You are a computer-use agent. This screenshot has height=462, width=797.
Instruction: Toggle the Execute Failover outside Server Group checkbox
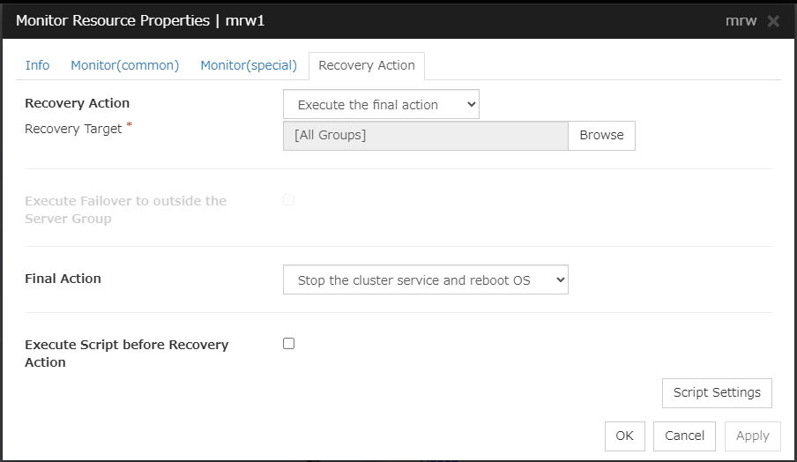point(288,200)
